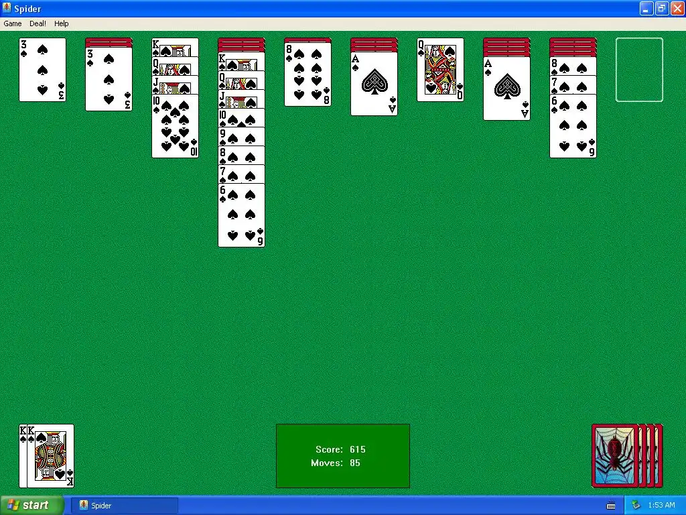The width and height of the screenshot is (686, 515).
Task: Pick the 10 of spades at the end of the third column
Action: coord(175,126)
